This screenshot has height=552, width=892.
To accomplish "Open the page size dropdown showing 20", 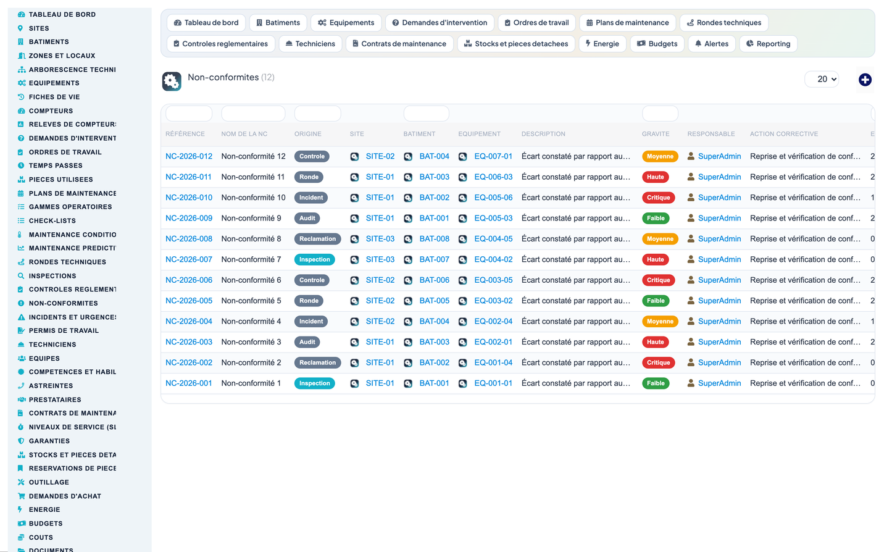I will pos(822,79).
